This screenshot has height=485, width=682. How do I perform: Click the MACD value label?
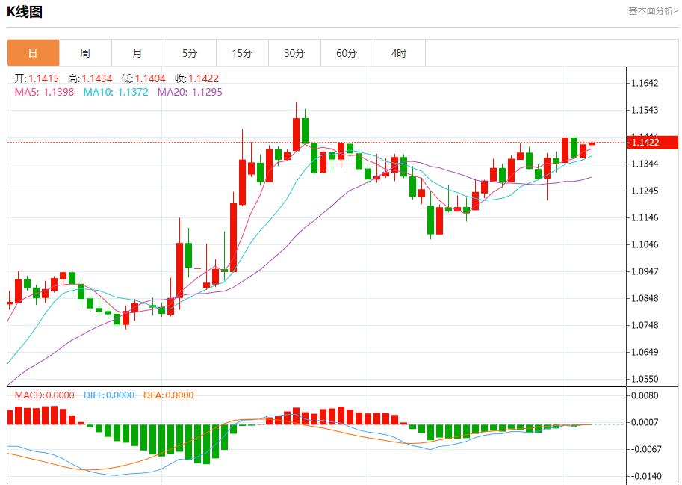[x=44, y=395]
